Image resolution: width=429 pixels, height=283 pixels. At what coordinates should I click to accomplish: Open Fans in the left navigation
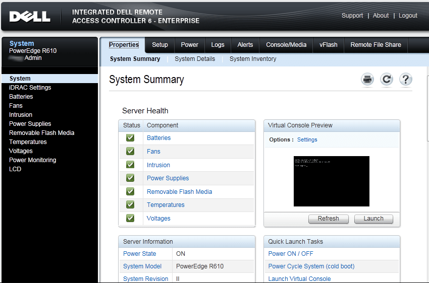16,106
